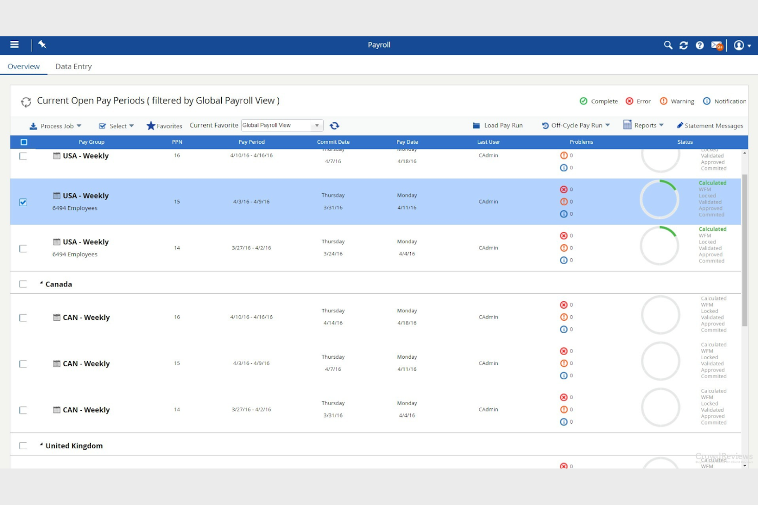Viewport: 758px width, 505px height.
Task: Open the messages inbox with 9+ notifications
Action: pyautogui.click(x=717, y=45)
